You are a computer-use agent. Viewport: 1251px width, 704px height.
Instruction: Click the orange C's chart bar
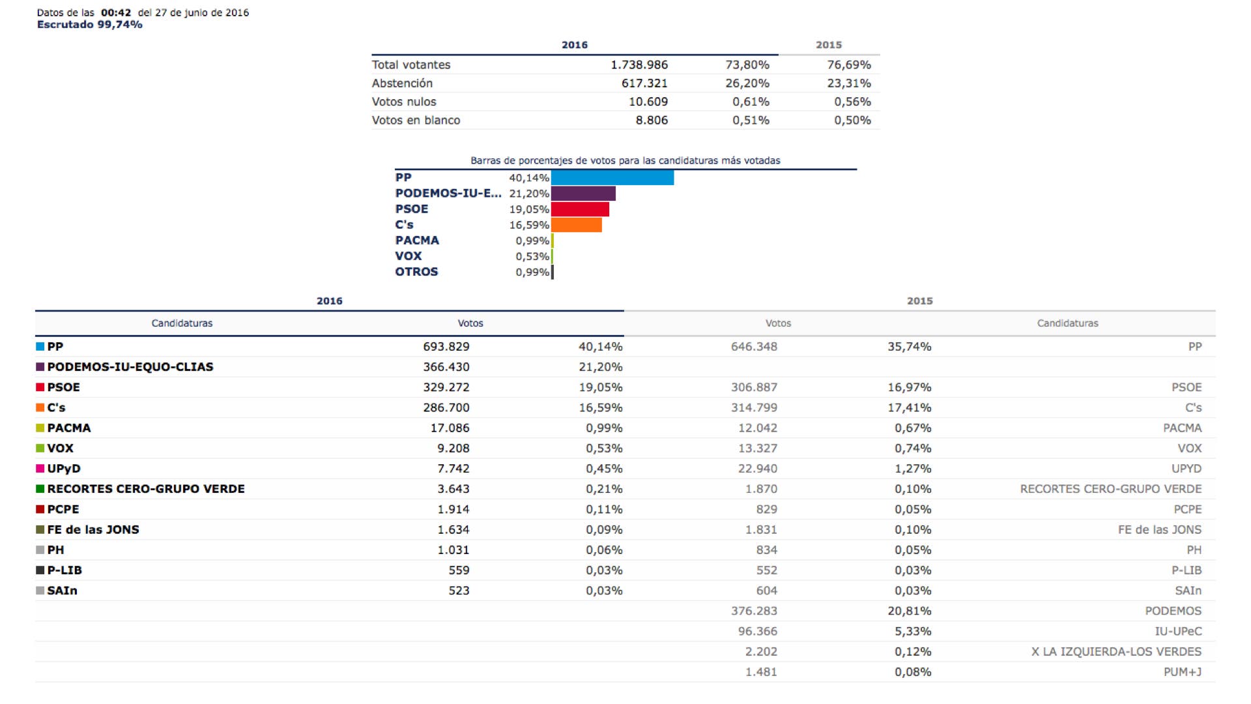[x=576, y=225]
